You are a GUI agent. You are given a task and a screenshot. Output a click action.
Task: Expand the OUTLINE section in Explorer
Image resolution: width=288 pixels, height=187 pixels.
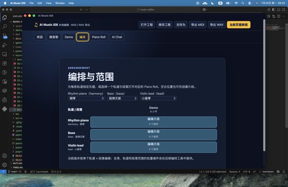click(x=16, y=163)
